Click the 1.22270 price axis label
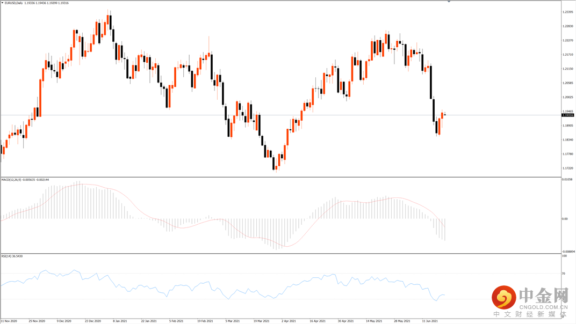Image resolution: width=576 pixels, height=324 pixels. click(x=568, y=40)
